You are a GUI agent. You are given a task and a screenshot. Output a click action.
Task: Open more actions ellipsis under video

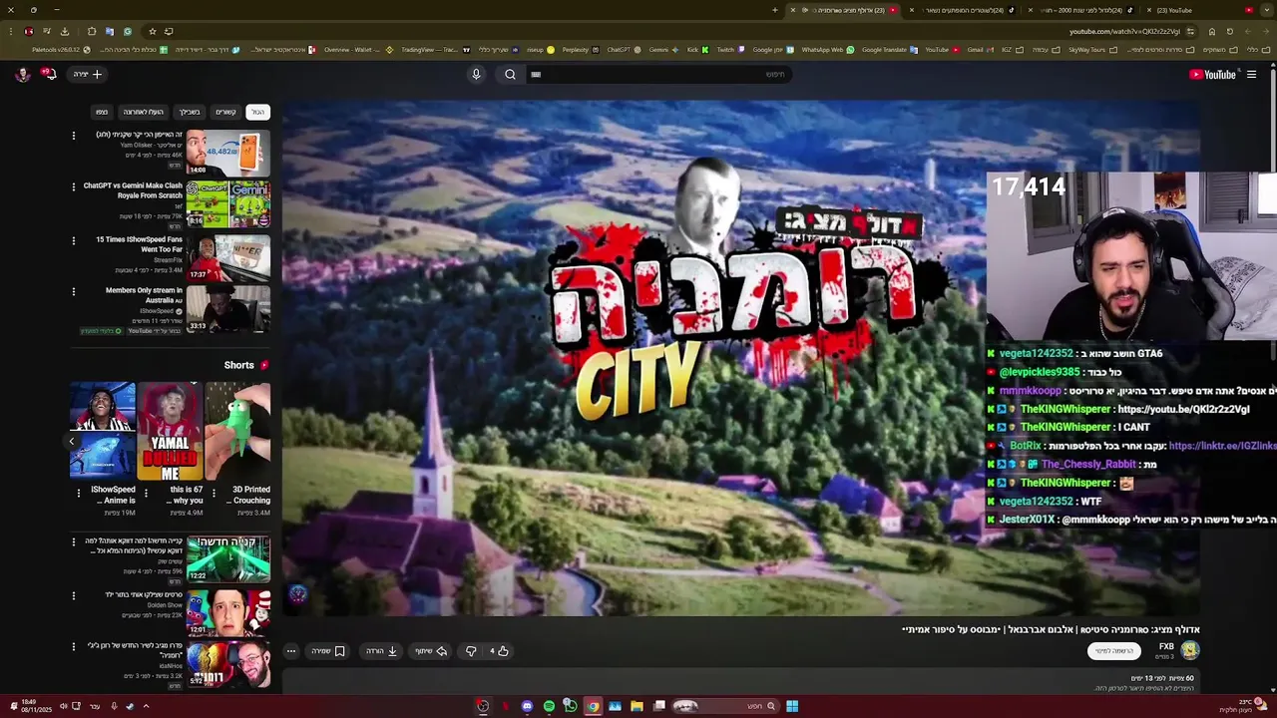pos(291,651)
